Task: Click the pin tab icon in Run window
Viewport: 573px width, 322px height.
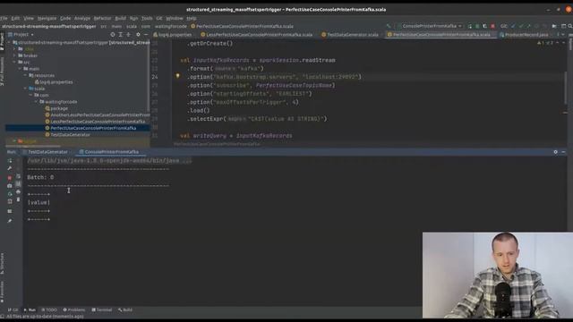Action: click(x=10, y=221)
